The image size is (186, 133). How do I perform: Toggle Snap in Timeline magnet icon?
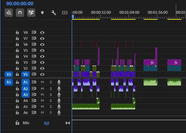[x=20, y=13]
